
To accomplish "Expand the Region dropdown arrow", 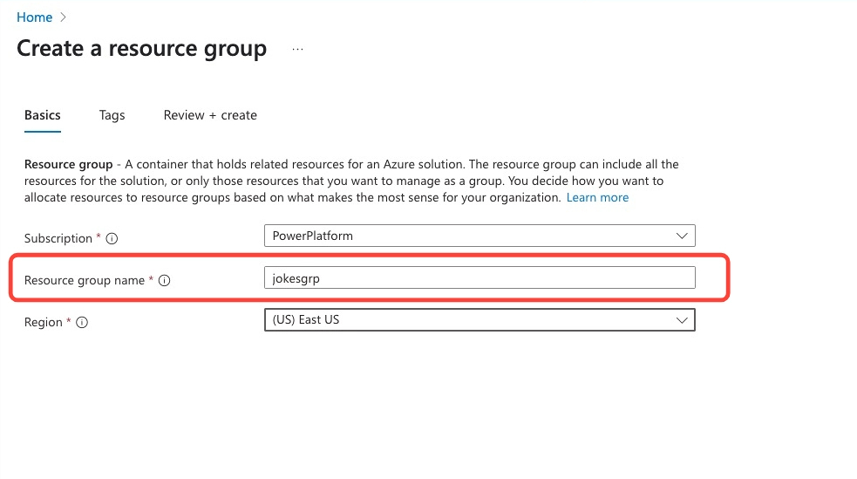I will [x=682, y=320].
